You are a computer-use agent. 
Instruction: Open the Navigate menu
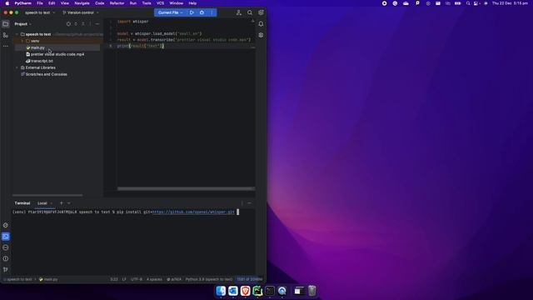(x=82, y=3)
